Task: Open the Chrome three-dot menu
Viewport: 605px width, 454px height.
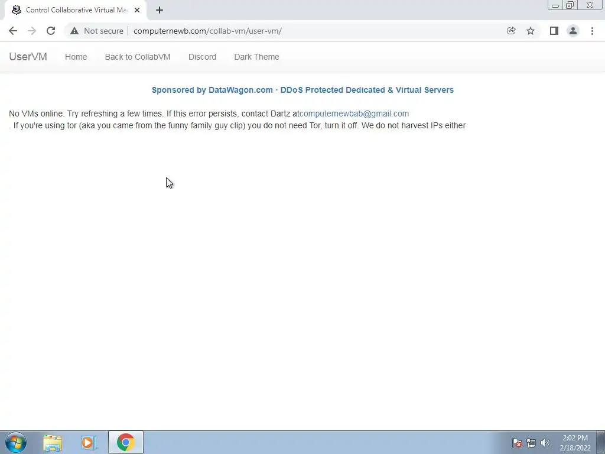Action: coord(592,31)
